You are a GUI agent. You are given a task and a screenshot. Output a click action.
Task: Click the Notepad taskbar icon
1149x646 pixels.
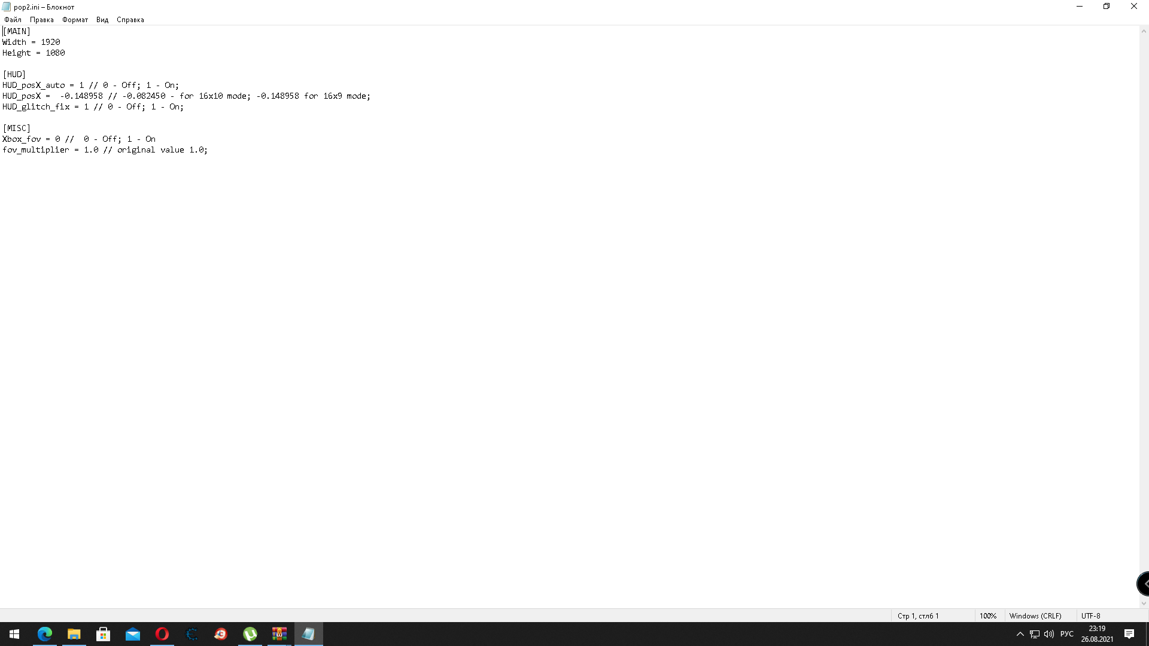pyautogui.click(x=309, y=634)
